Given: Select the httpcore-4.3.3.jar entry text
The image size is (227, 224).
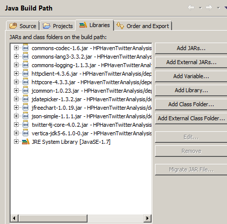Looking at the screenshot, I should [91, 82].
